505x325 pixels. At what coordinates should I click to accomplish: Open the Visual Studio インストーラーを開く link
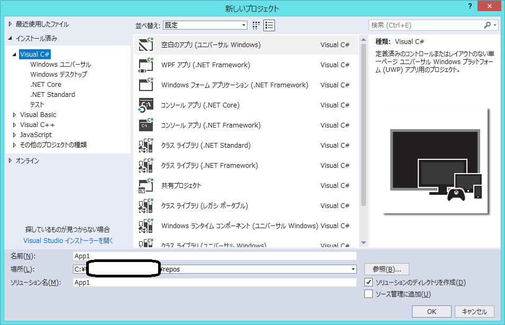tap(68, 240)
